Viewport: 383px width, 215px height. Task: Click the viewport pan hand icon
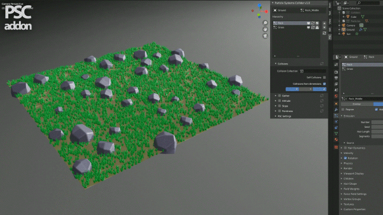coord(265,30)
